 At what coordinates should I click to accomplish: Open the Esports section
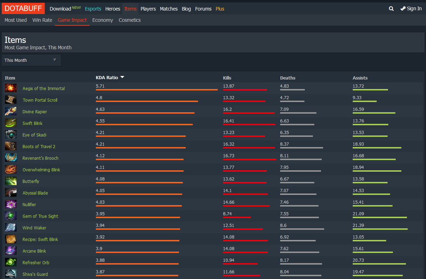[93, 9]
